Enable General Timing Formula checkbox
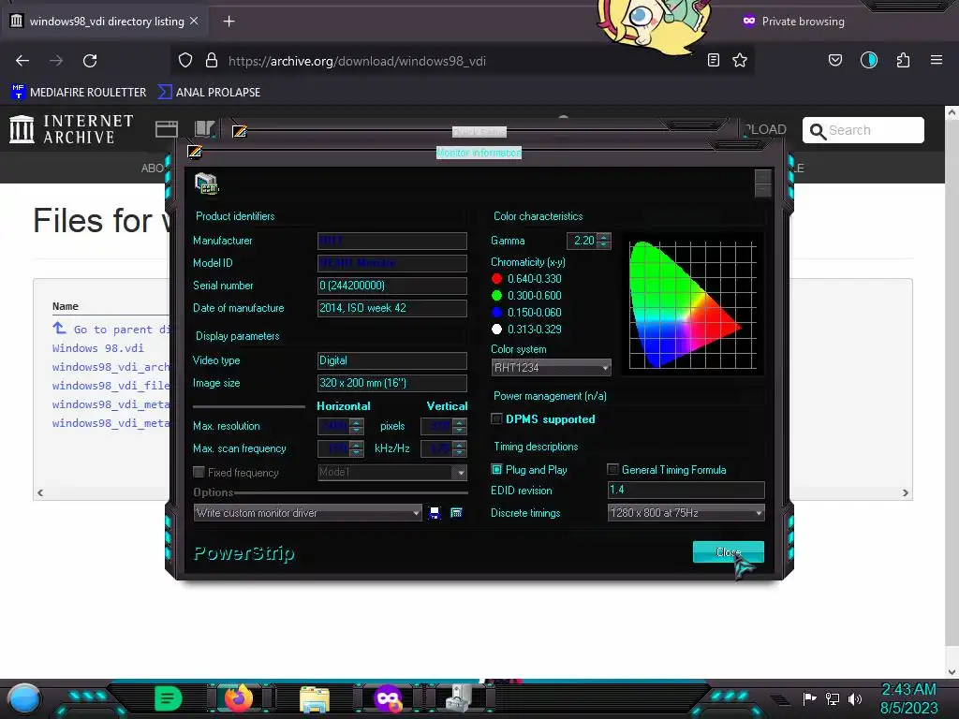The height and width of the screenshot is (719, 959). pos(612,470)
